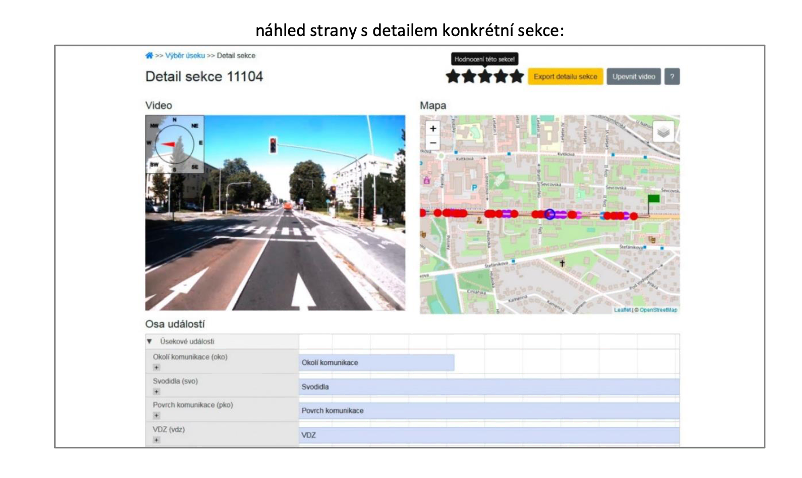Expand the VDZ (vdz) row
Viewport: 802px width, 478px height.
coord(156,440)
